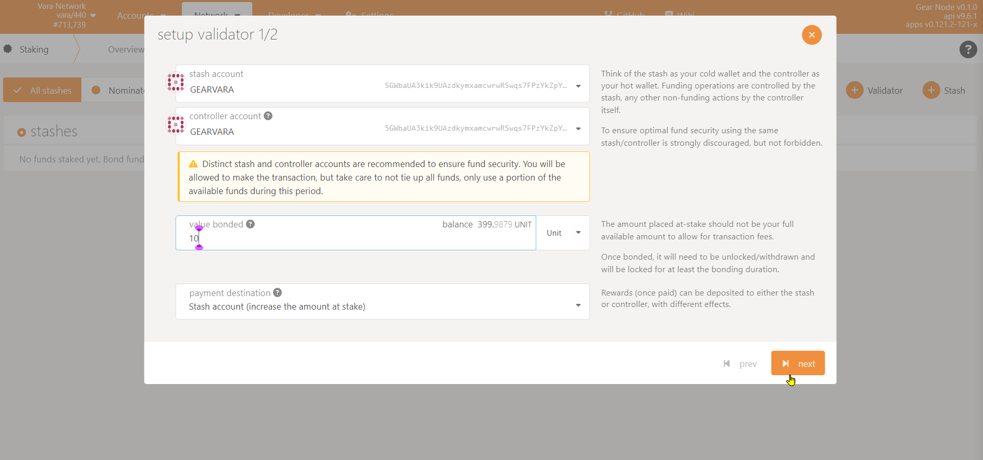983x460 pixels.
Task: Click the next arrow icon
Action: pos(785,363)
